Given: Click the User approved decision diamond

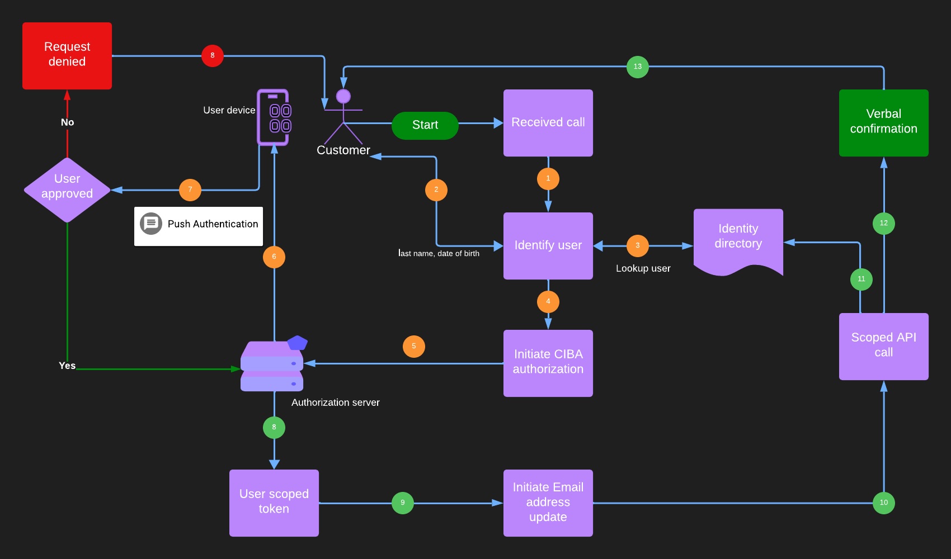Looking at the screenshot, I should pos(67,190).
